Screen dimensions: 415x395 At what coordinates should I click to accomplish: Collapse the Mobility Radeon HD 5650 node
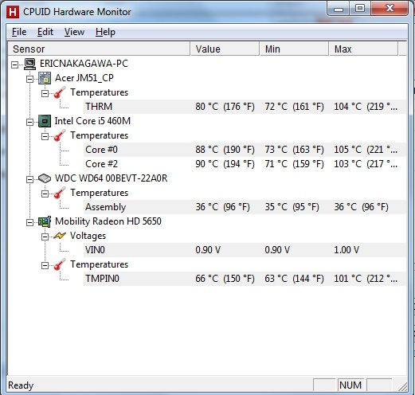coord(29,222)
